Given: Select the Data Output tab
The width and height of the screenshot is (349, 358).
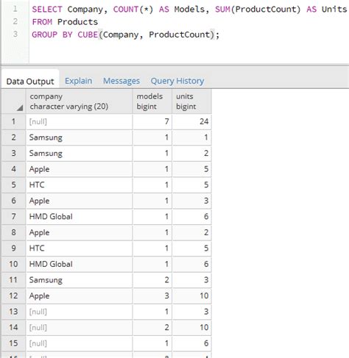Looking at the screenshot, I should pos(30,82).
